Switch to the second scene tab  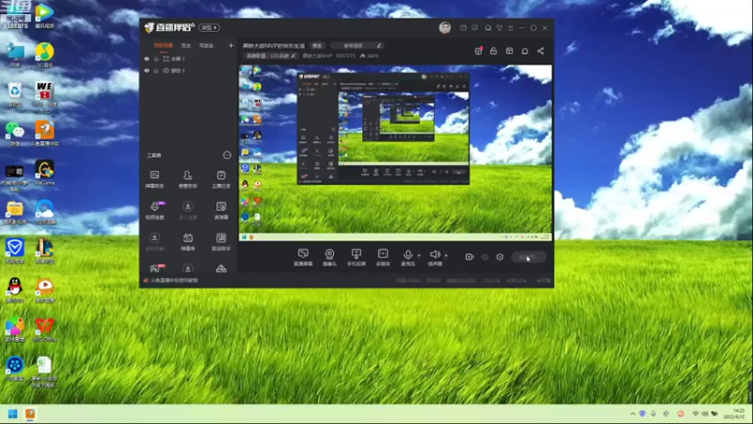[x=185, y=45]
